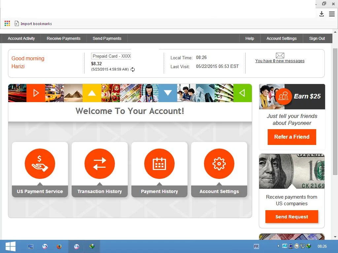Image resolution: width=338 pixels, height=253 pixels.
Task: Click the Import bookmarks page icon
Action: pos(17,23)
